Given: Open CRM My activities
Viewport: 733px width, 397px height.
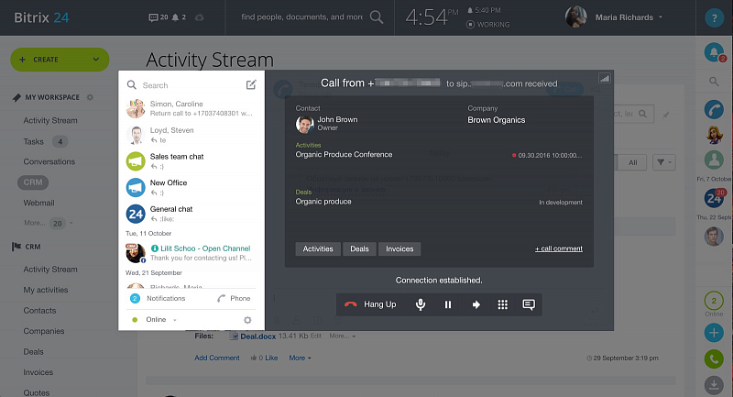Looking at the screenshot, I should [x=46, y=290].
